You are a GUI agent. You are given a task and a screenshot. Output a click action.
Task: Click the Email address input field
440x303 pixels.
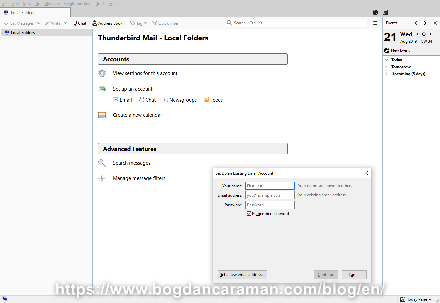(270, 195)
